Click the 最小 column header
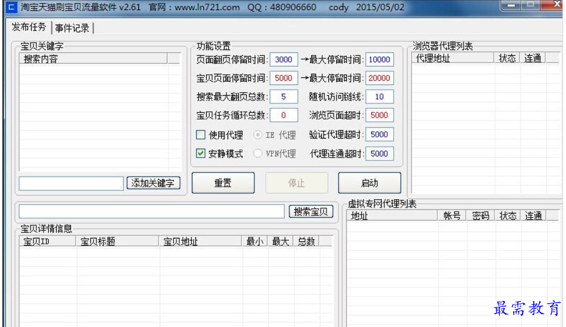This screenshot has width=566, height=327. pos(254,241)
